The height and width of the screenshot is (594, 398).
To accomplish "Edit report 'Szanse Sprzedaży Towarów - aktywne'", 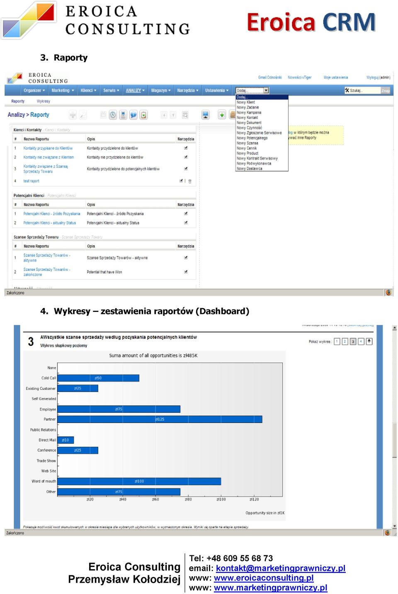I will [186, 258].
